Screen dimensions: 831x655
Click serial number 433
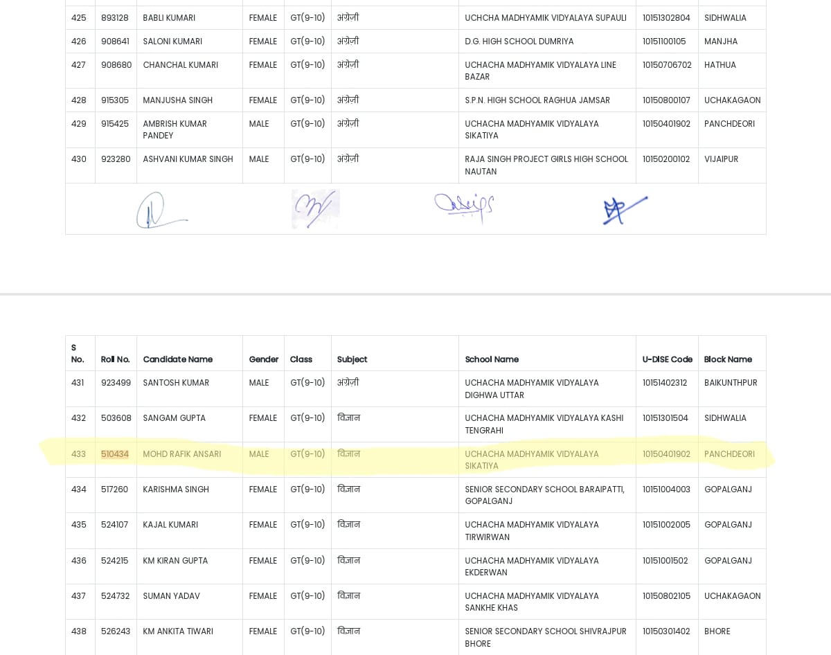79,454
